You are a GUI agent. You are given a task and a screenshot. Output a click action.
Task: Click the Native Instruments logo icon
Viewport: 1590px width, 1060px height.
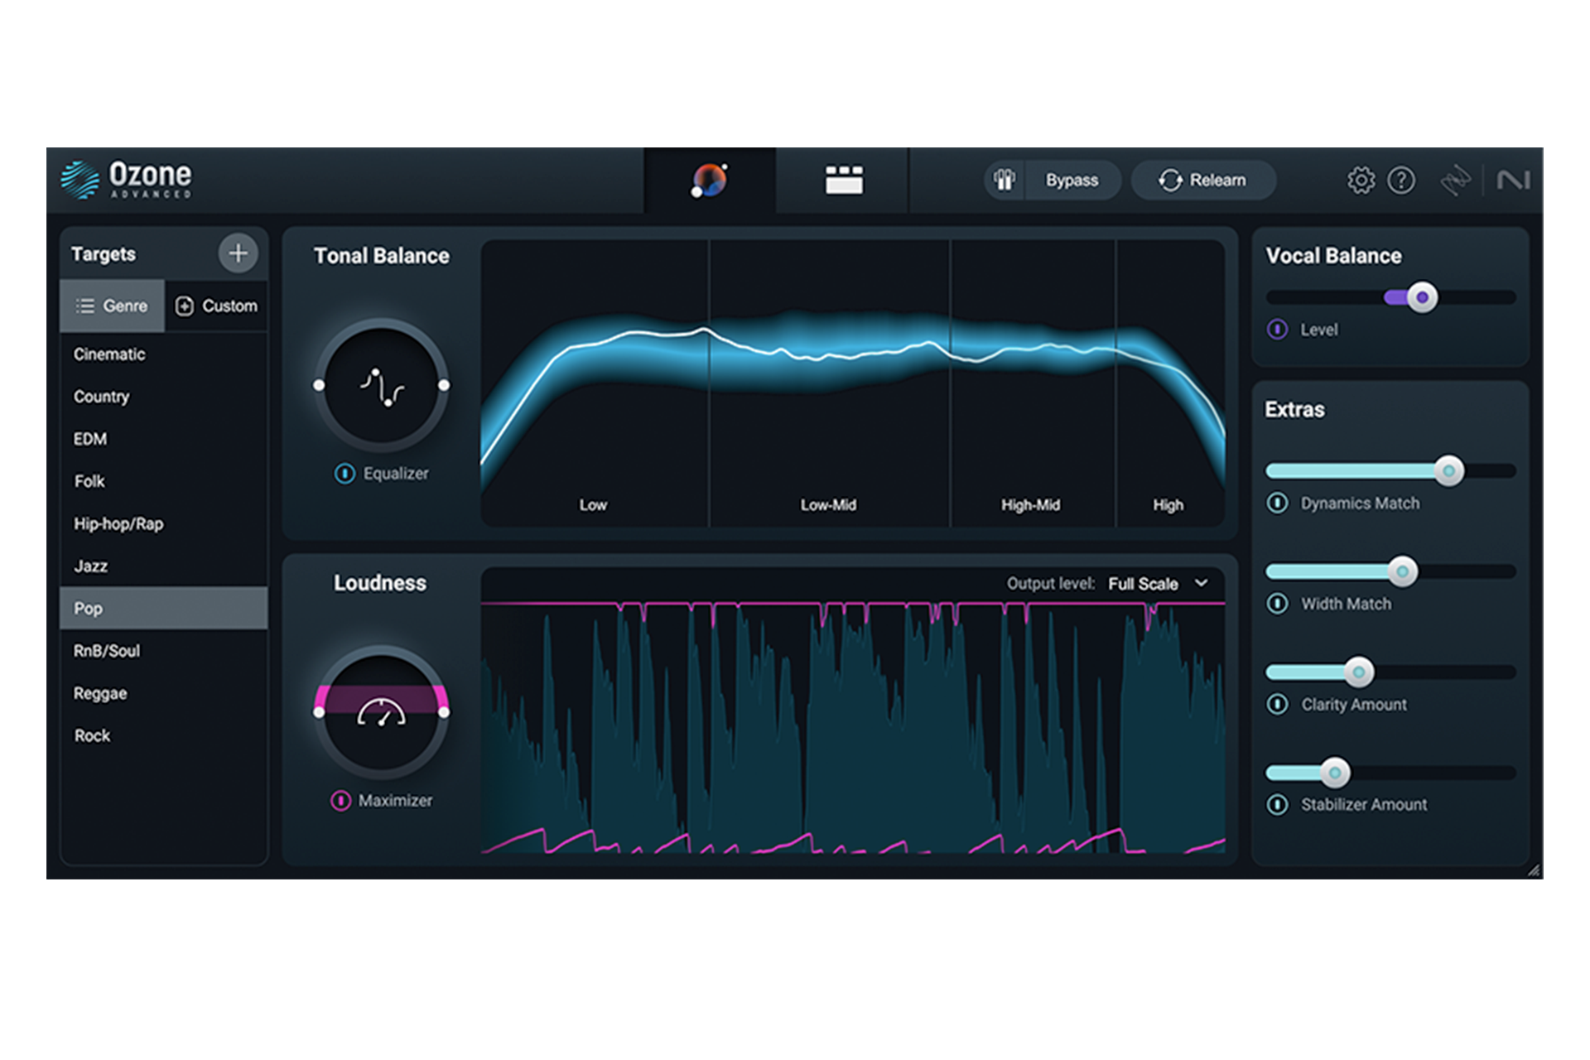click(1513, 180)
